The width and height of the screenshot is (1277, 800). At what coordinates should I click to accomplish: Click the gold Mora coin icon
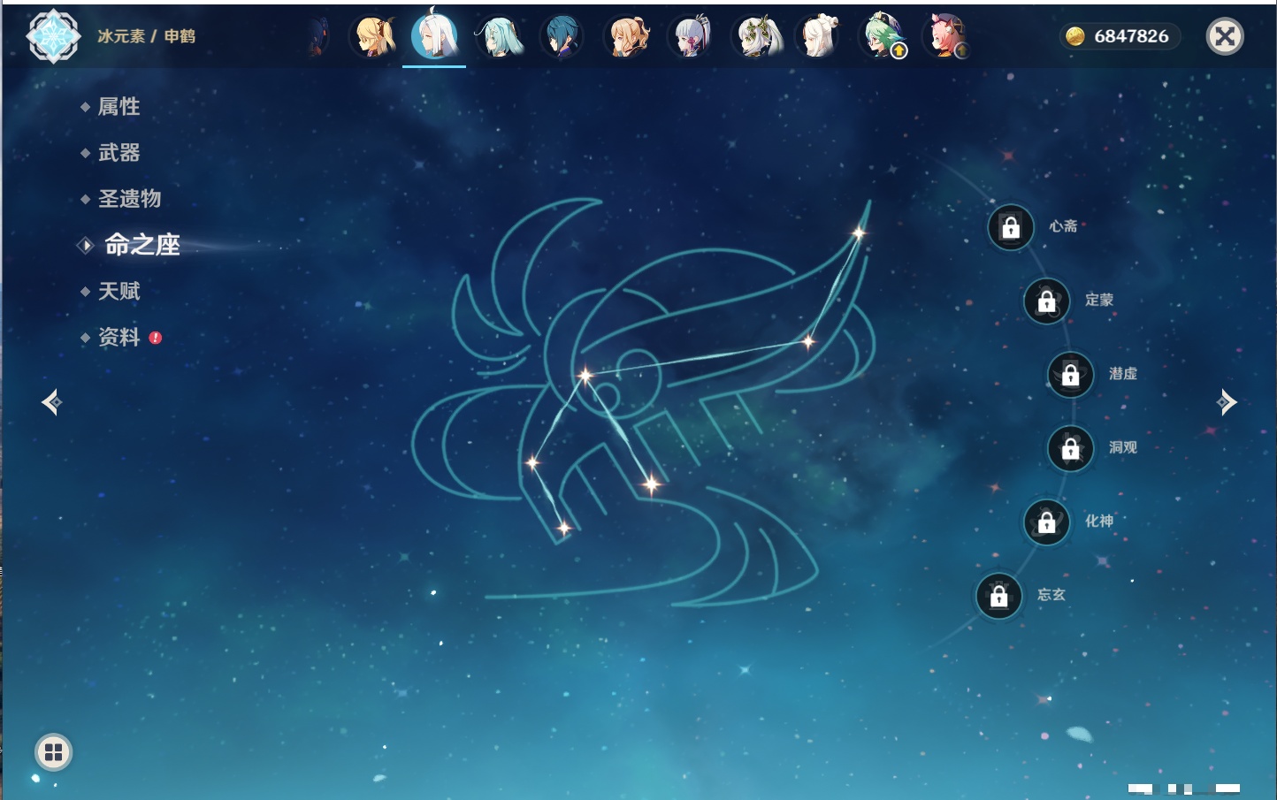pos(1075,36)
